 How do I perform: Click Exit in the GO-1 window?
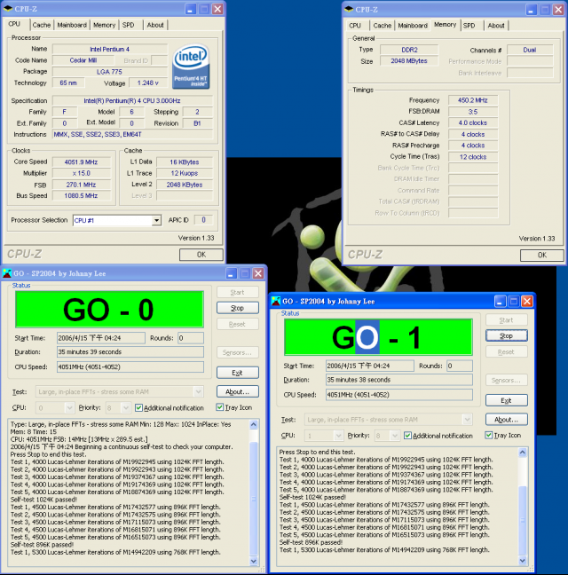click(x=507, y=400)
